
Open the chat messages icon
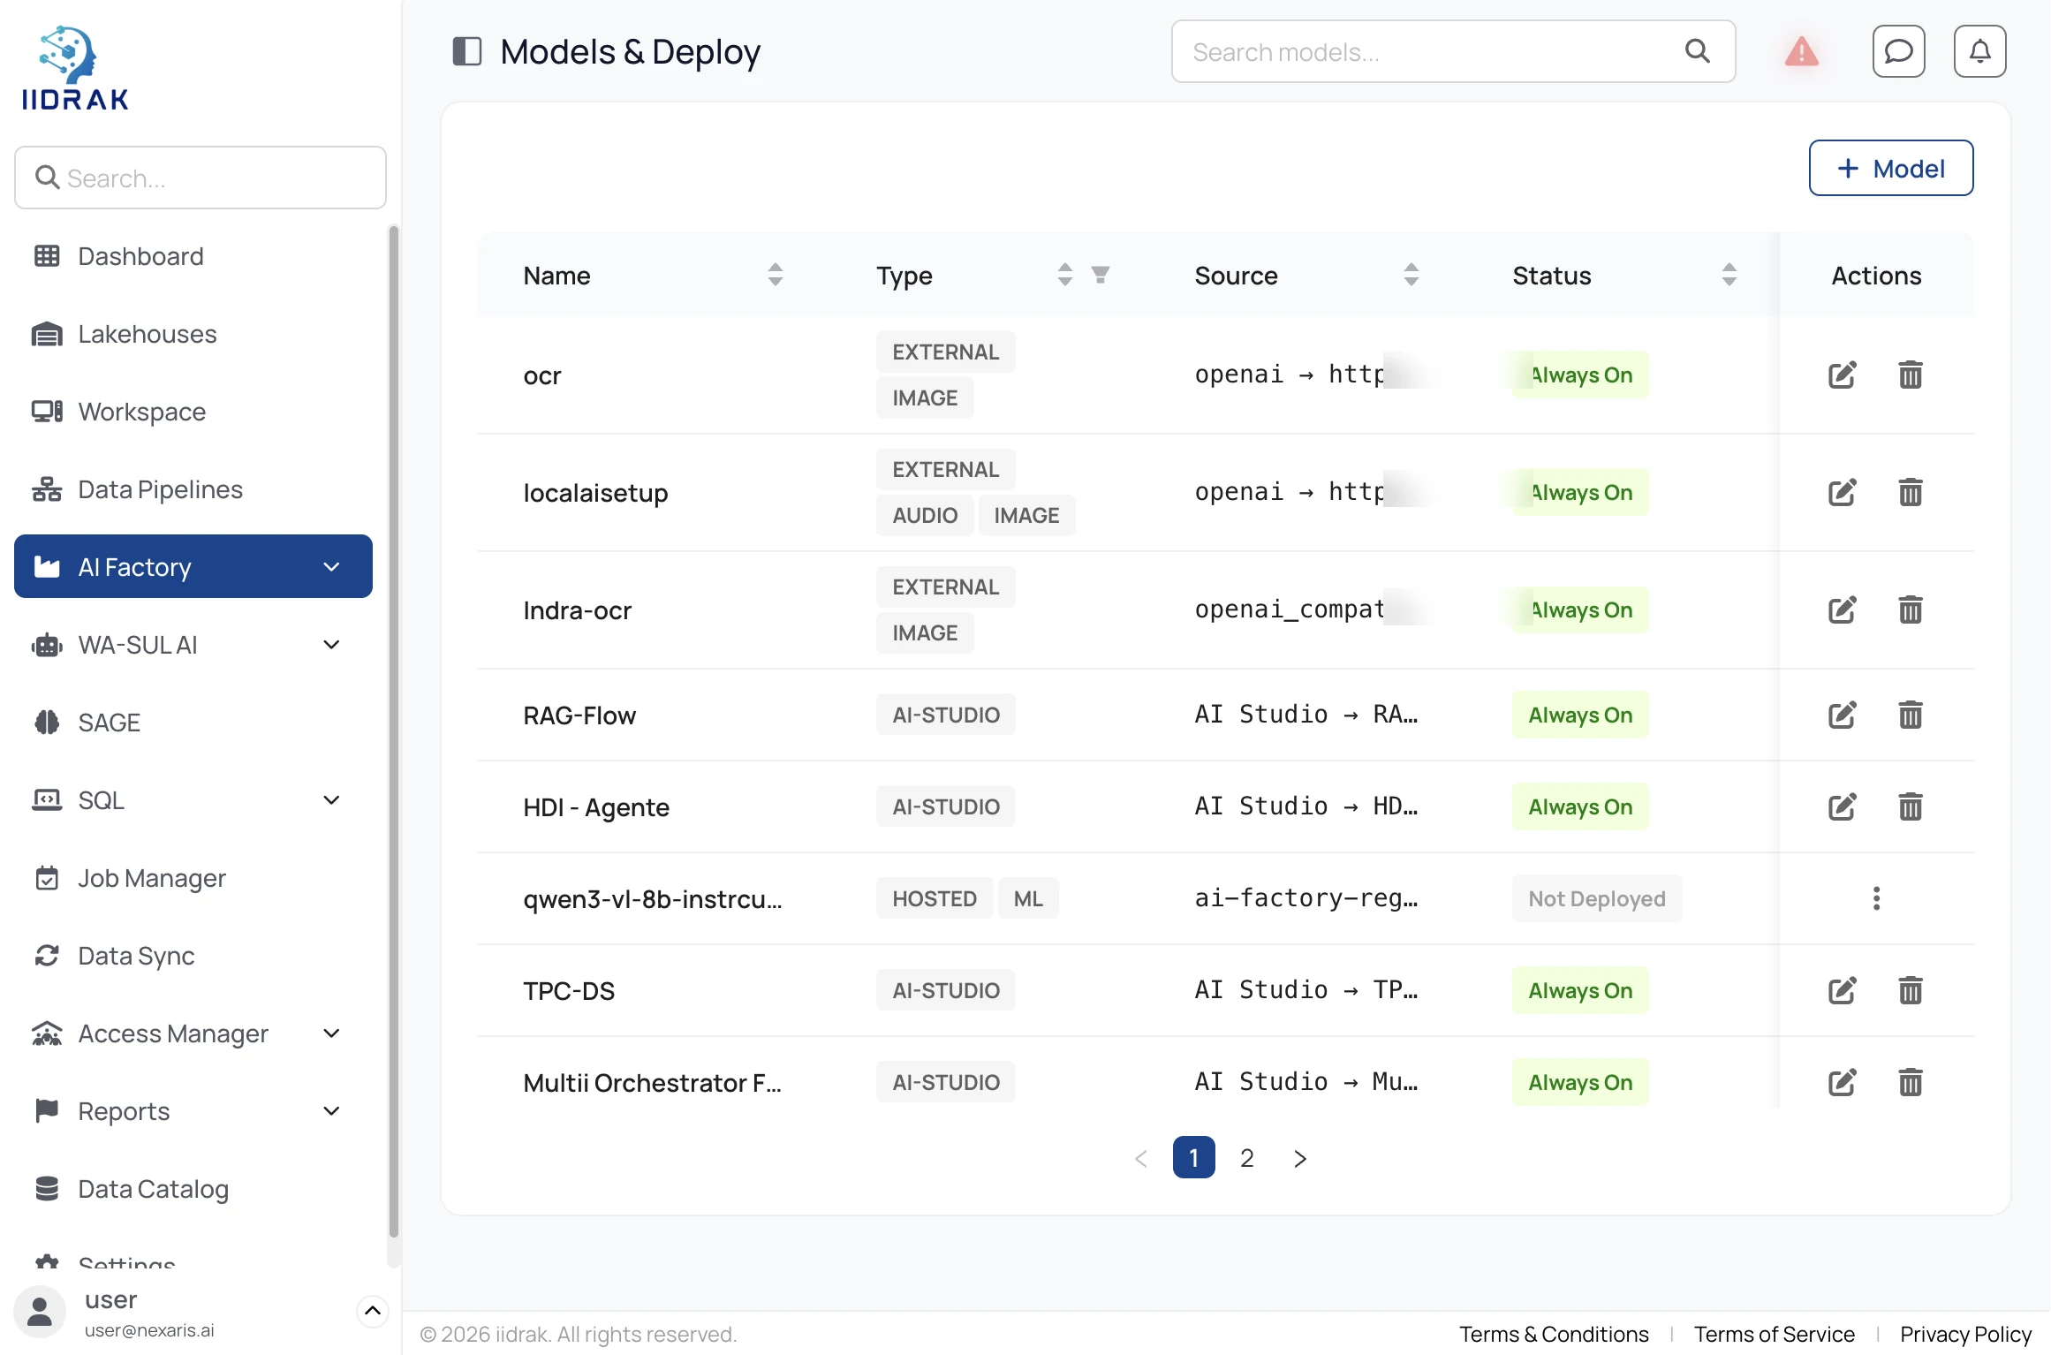[1898, 51]
